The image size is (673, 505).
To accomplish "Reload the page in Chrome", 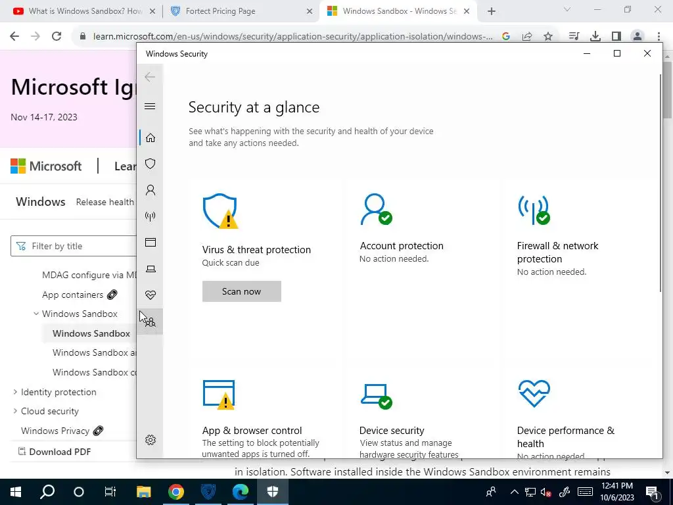I will coord(57,36).
